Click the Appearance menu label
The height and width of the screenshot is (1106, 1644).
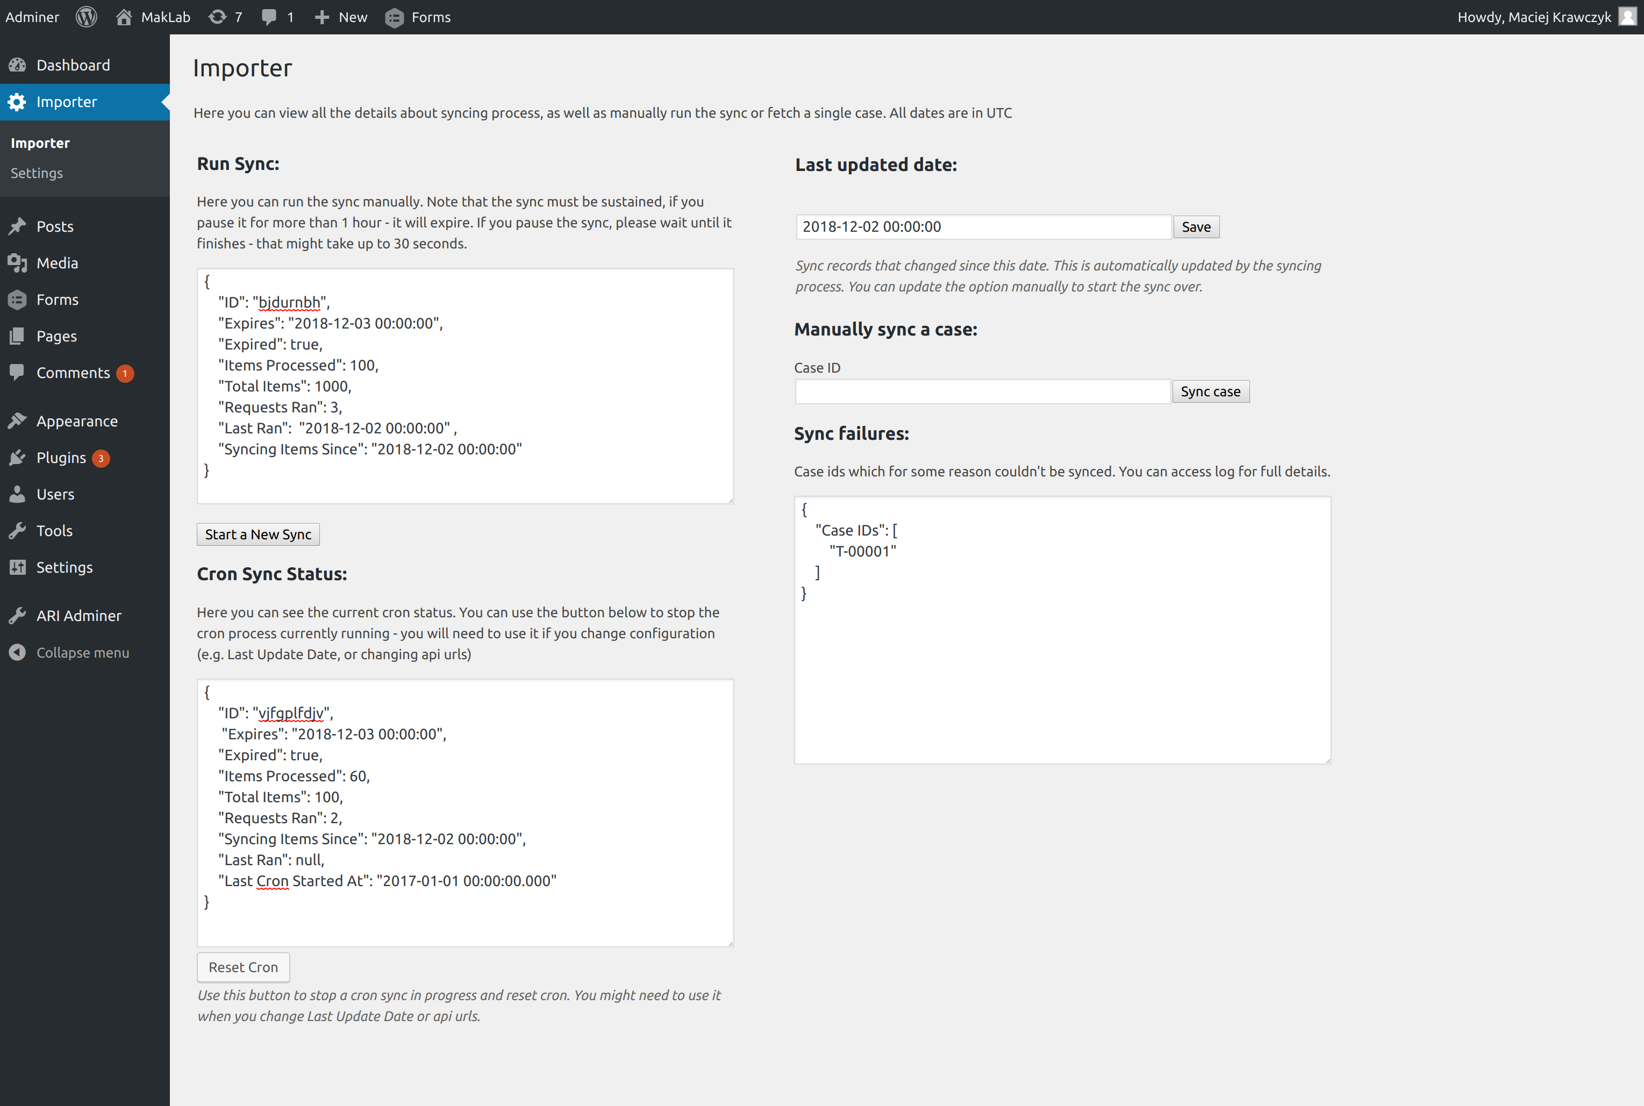click(77, 421)
